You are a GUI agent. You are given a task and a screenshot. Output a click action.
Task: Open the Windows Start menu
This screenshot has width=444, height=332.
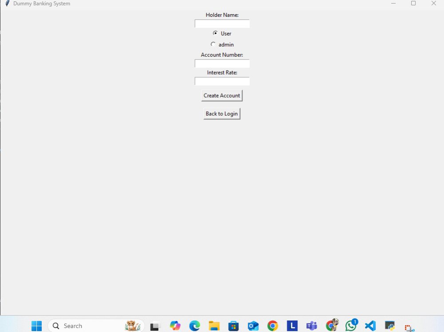tap(36, 326)
